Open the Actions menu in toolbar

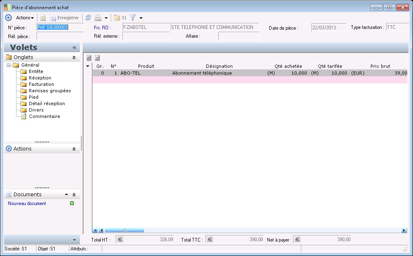pos(25,18)
